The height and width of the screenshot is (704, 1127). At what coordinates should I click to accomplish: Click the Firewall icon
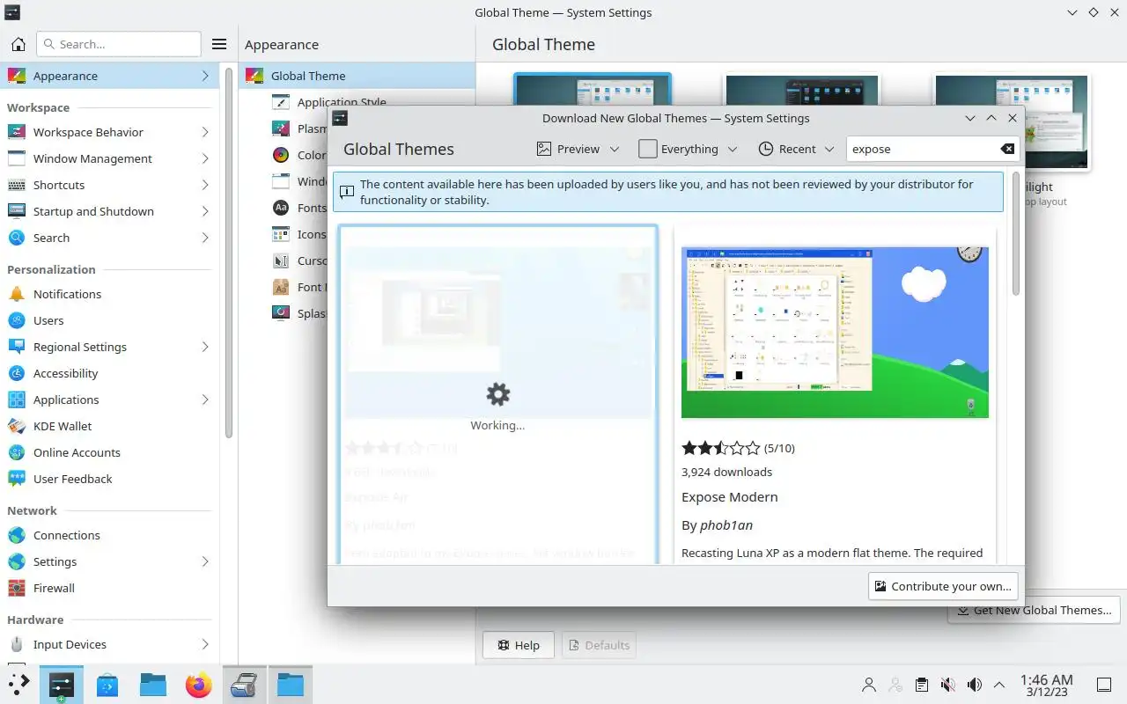point(16,588)
